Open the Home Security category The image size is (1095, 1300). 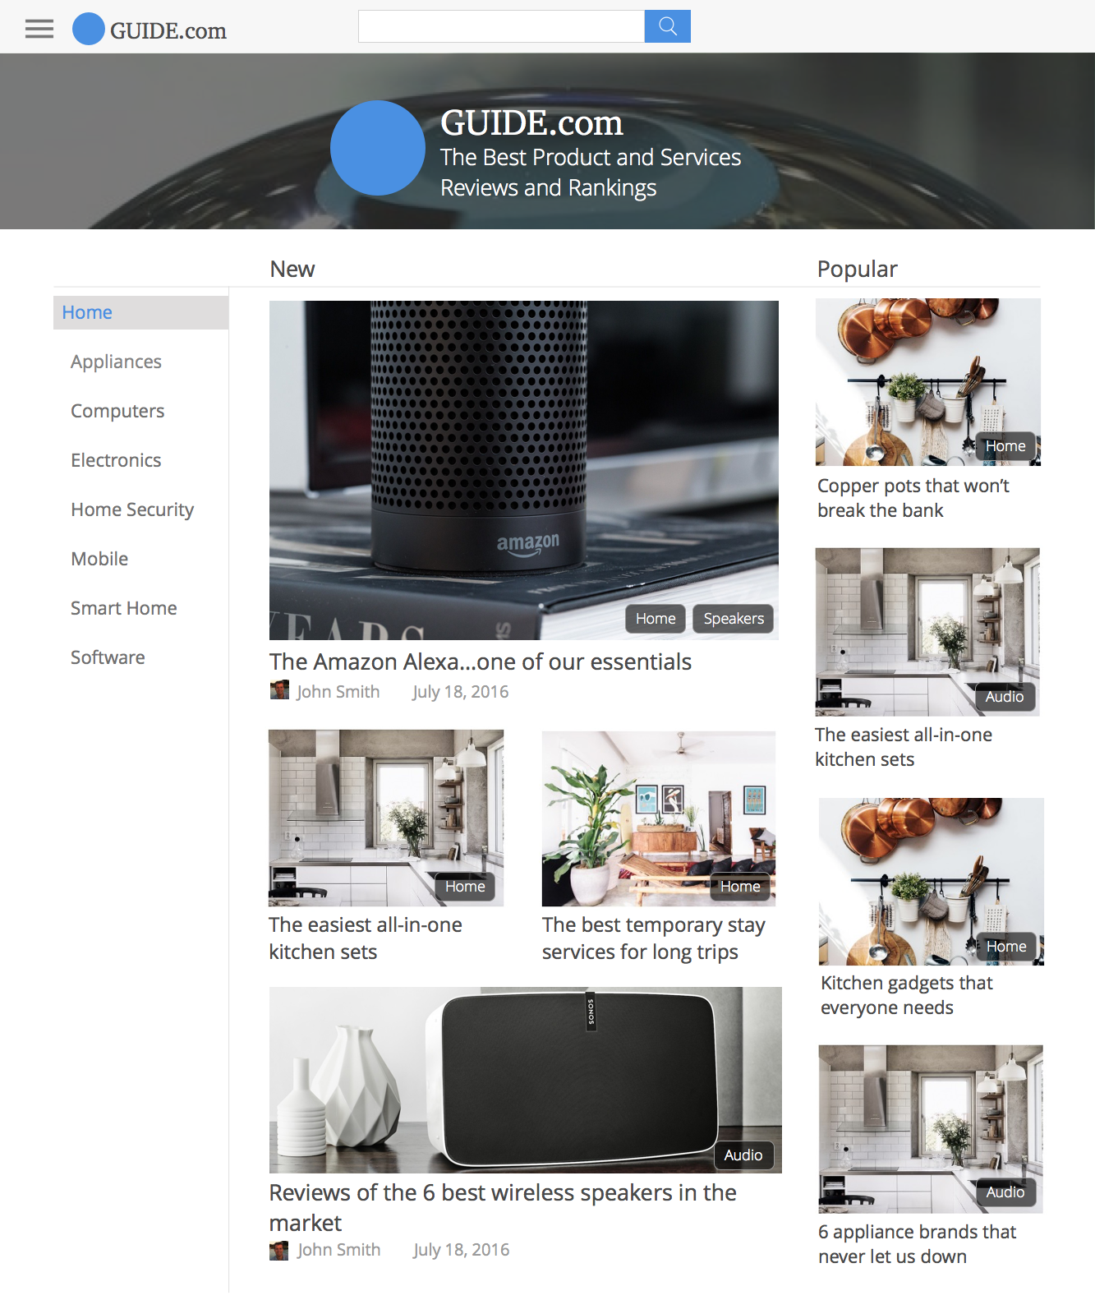coord(132,509)
